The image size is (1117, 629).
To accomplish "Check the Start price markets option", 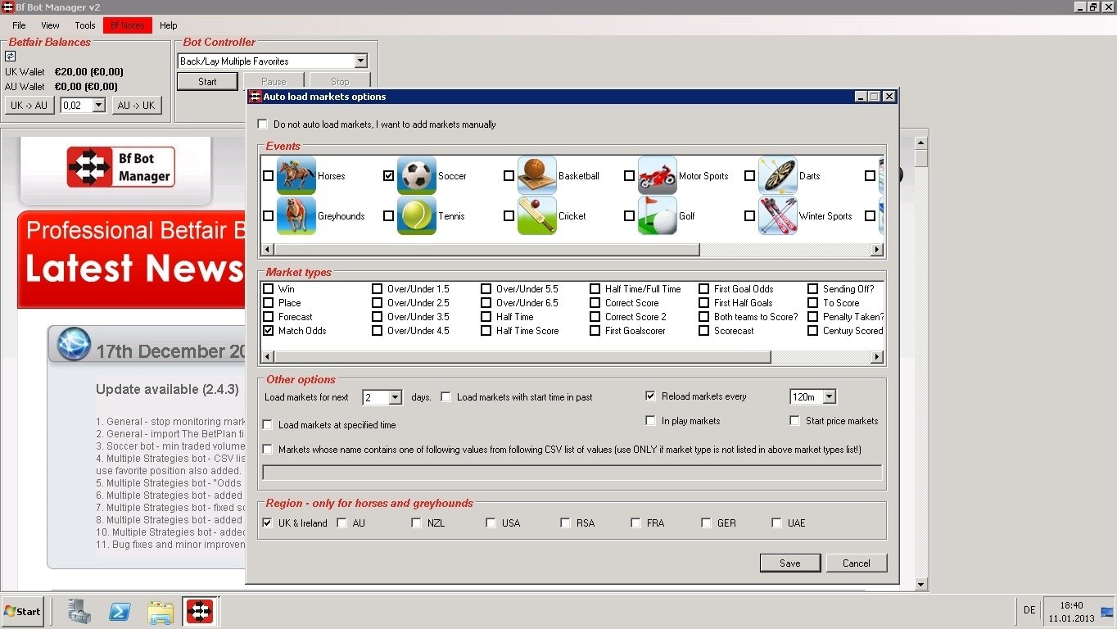I will (795, 421).
